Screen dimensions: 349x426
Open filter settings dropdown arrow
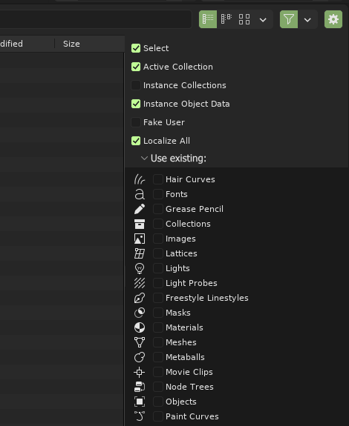[x=307, y=19]
